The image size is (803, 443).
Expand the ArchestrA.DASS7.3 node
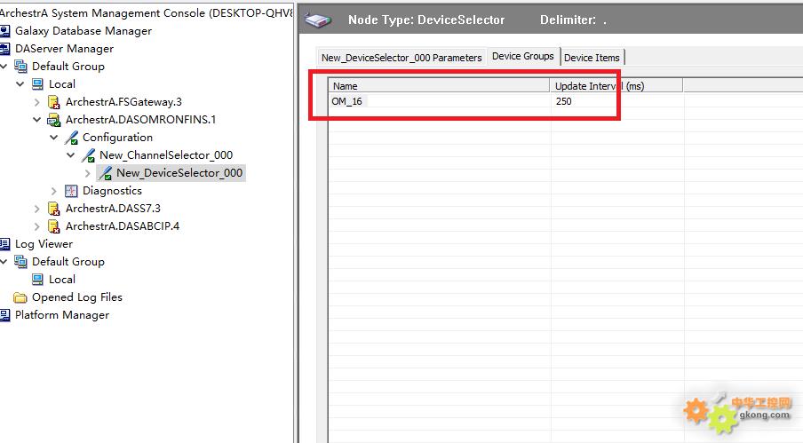(37, 209)
